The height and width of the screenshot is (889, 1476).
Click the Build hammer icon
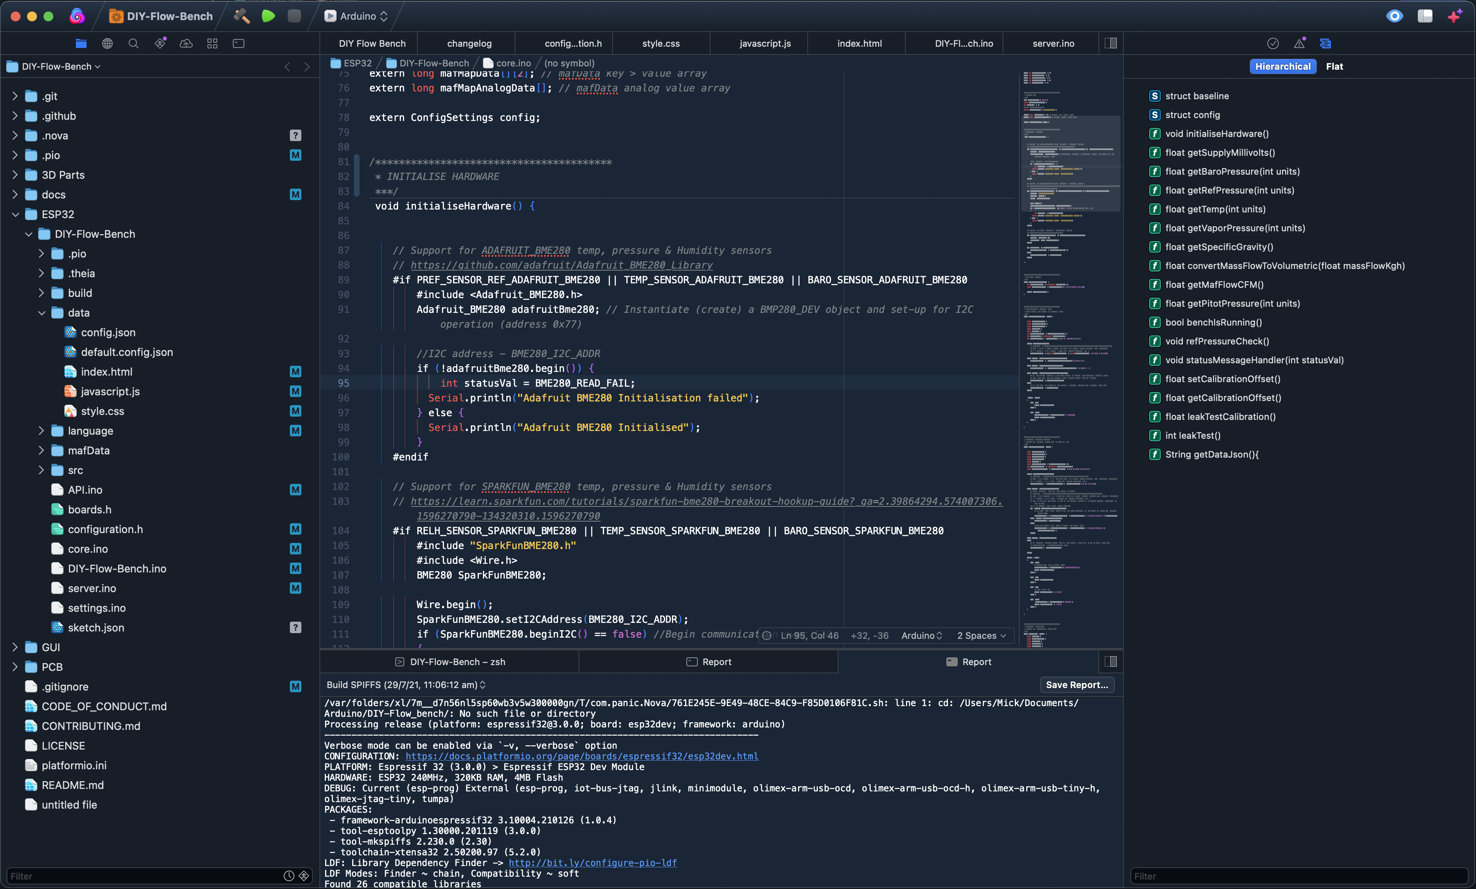(241, 16)
